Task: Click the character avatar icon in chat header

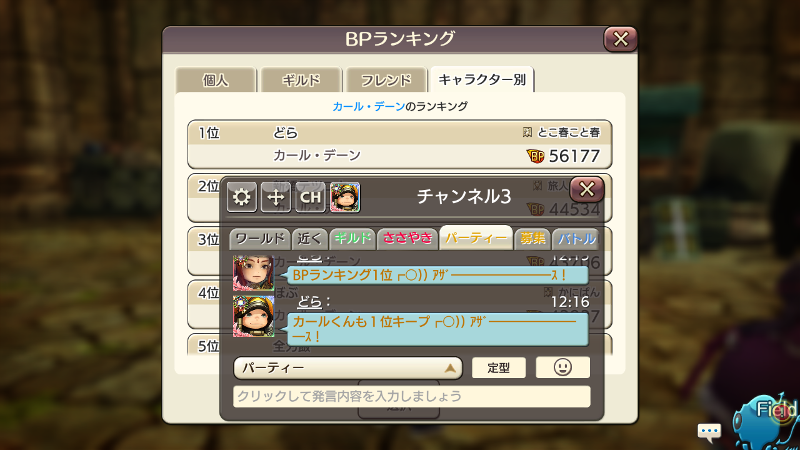Action: [x=345, y=197]
